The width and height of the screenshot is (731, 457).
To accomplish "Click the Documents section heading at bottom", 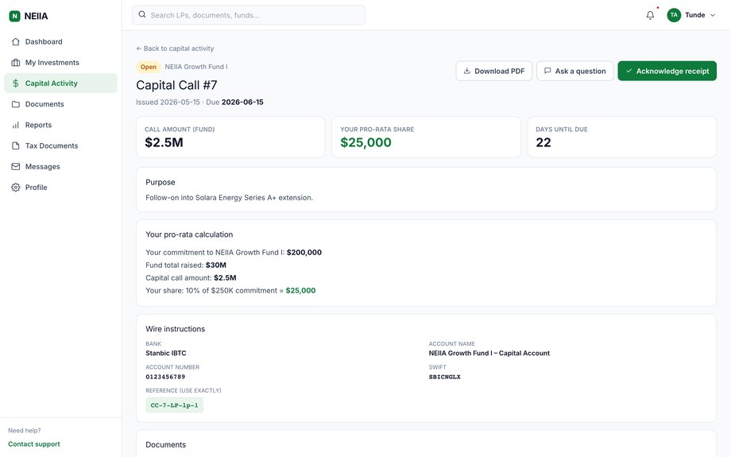I will coord(165,445).
